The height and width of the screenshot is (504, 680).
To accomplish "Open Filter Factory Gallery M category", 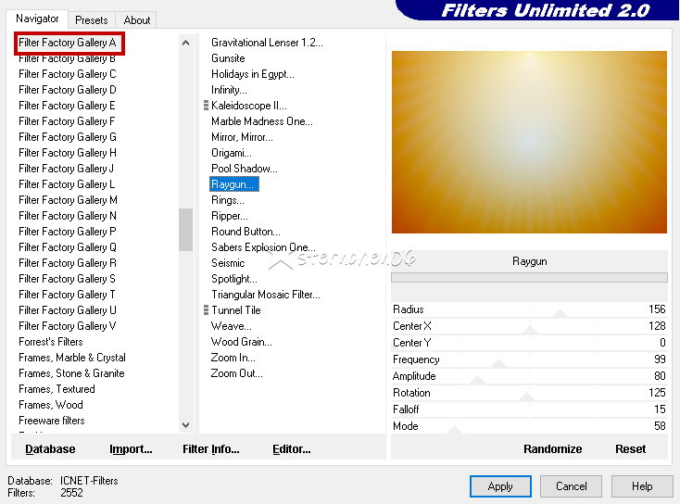I will click(68, 200).
